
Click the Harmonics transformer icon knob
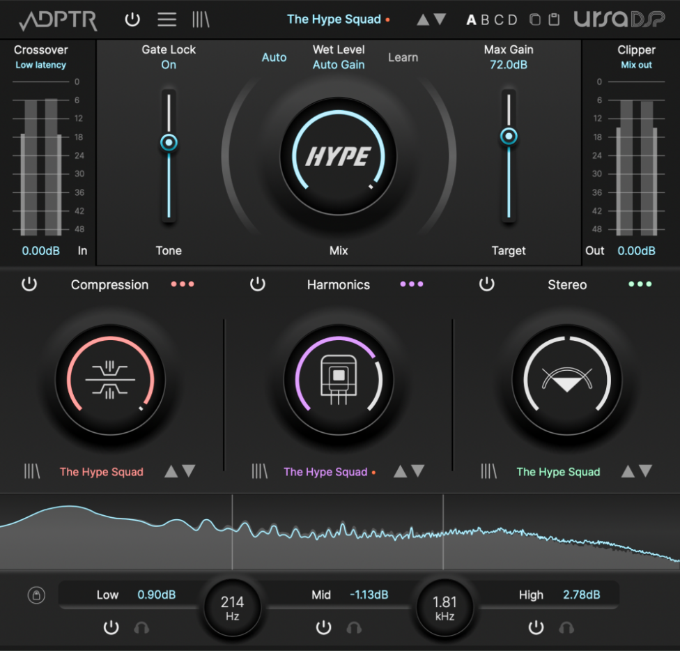tap(339, 380)
